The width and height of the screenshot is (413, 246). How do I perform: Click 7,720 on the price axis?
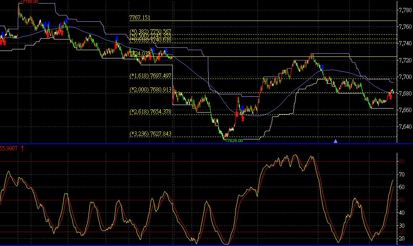[405, 60]
